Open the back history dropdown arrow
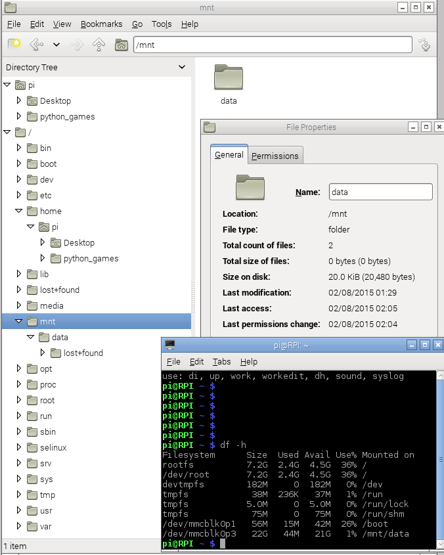 click(x=56, y=45)
